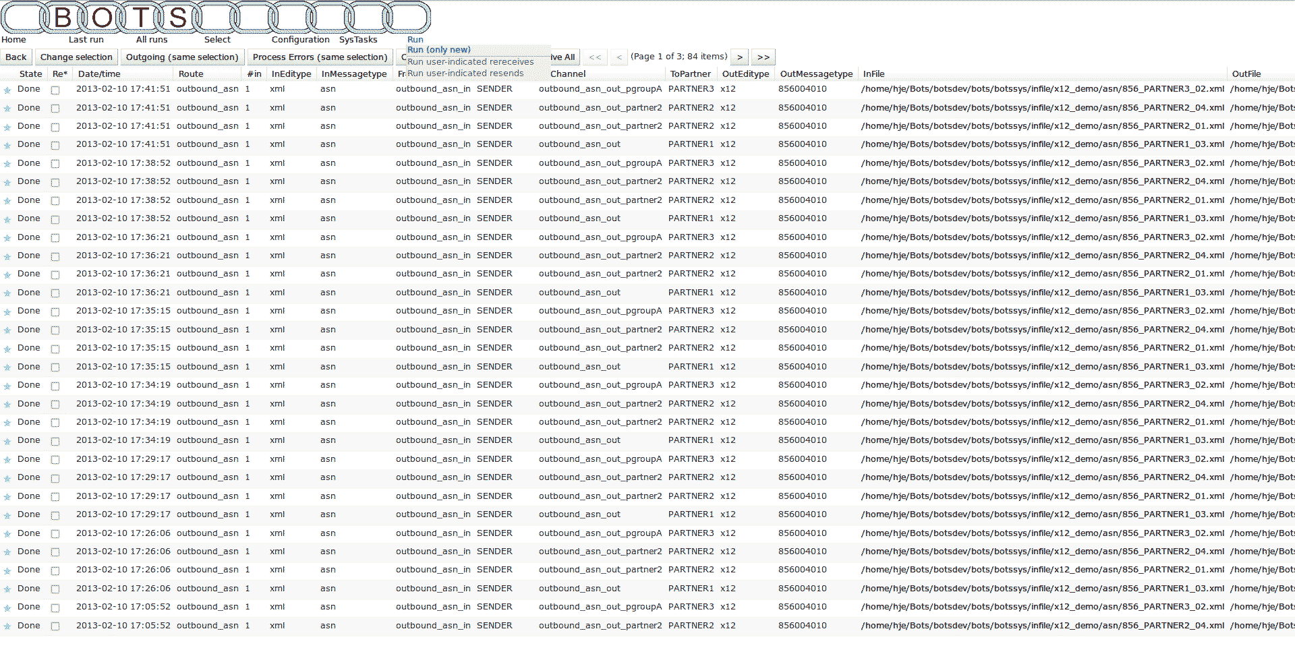Click the star icon next to the 17:38:52 PARTNER3 row
Viewport: 1295px width, 654px height.
tap(7, 162)
